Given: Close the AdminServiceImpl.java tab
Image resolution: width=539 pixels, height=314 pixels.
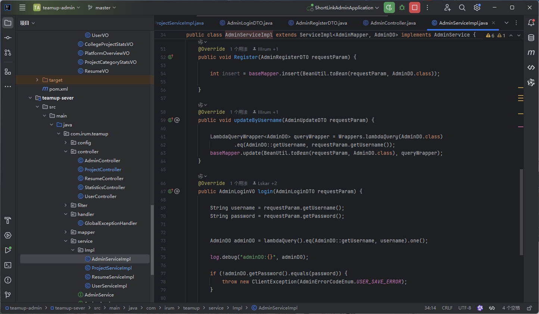Looking at the screenshot, I should click(493, 23).
